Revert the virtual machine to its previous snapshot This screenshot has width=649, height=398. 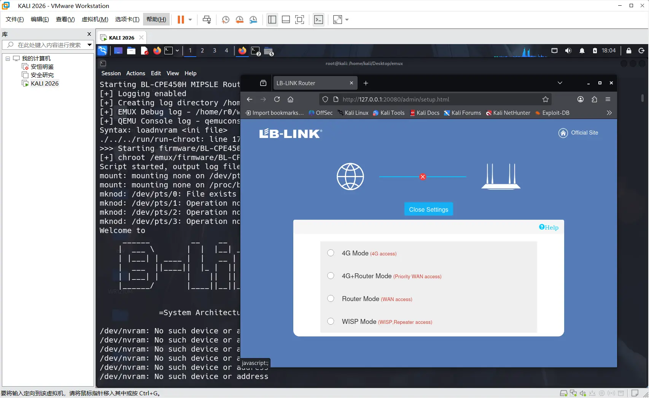point(240,20)
